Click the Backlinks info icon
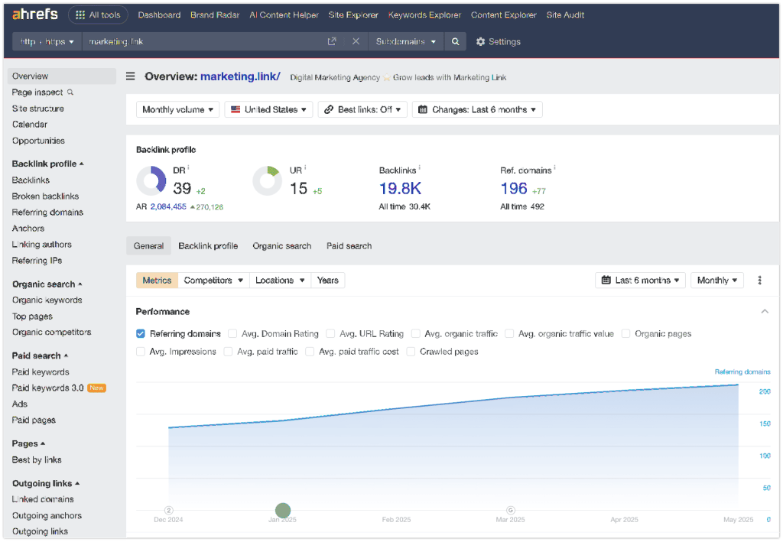Viewport: 783px width, 542px height. [419, 167]
